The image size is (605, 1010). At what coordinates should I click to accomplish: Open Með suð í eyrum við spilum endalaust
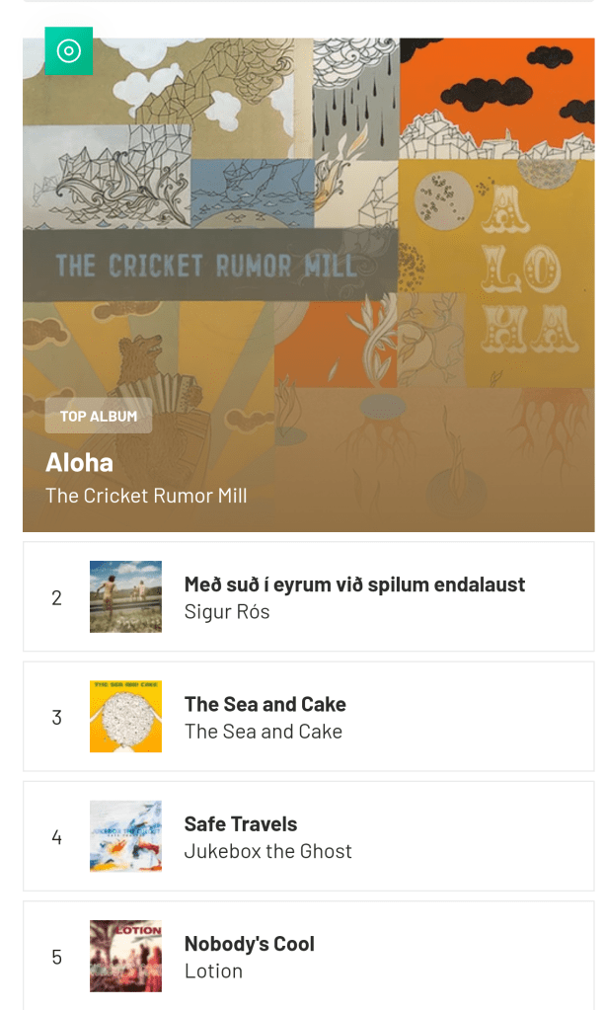tap(354, 584)
